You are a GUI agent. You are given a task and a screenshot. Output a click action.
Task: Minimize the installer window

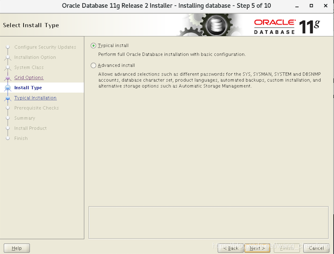297,6
